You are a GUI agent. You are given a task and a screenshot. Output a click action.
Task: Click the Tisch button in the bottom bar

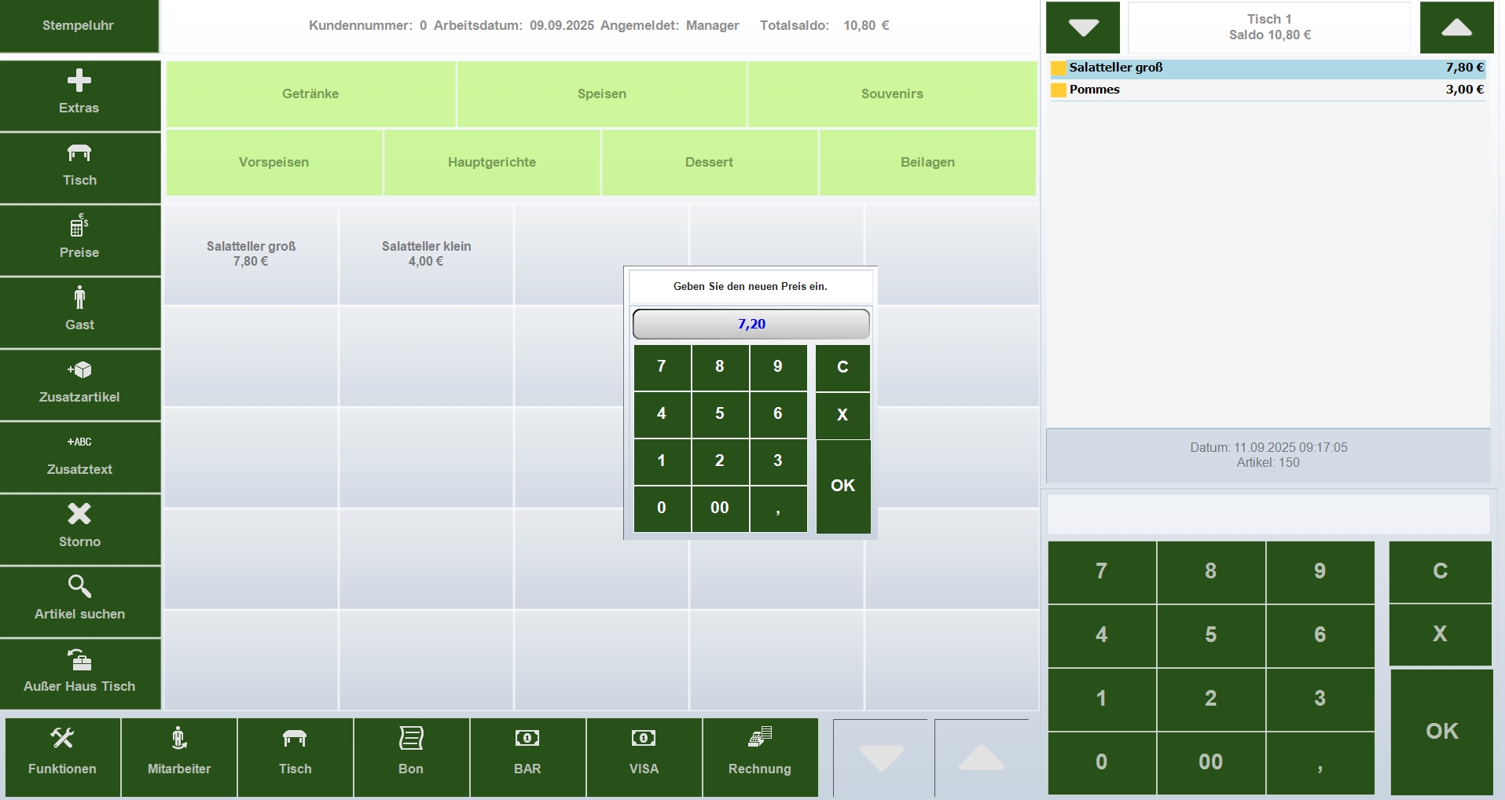click(x=295, y=757)
